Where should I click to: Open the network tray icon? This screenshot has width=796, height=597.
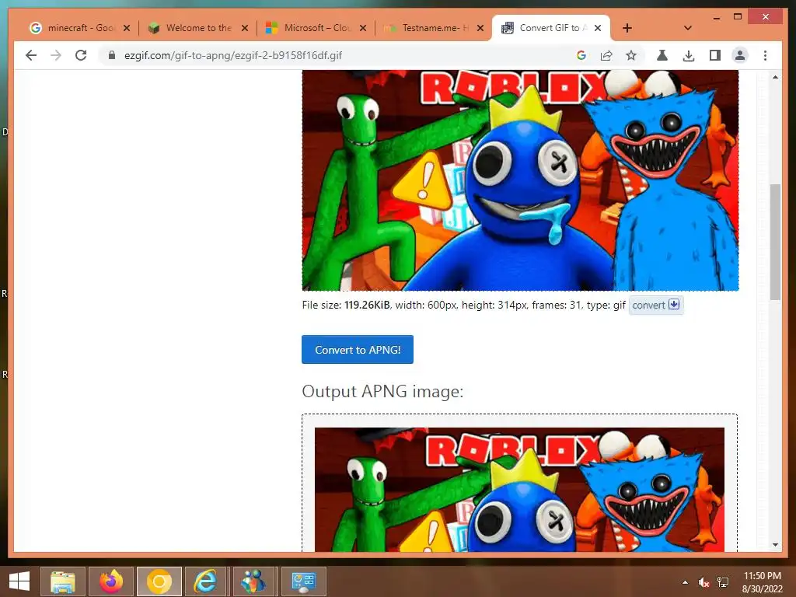pyautogui.click(x=723, y=582)
